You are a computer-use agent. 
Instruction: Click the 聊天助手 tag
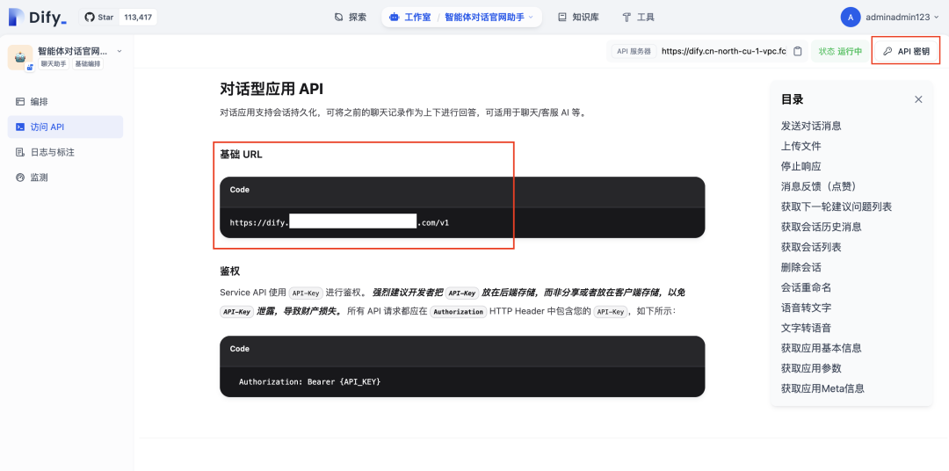54,63
